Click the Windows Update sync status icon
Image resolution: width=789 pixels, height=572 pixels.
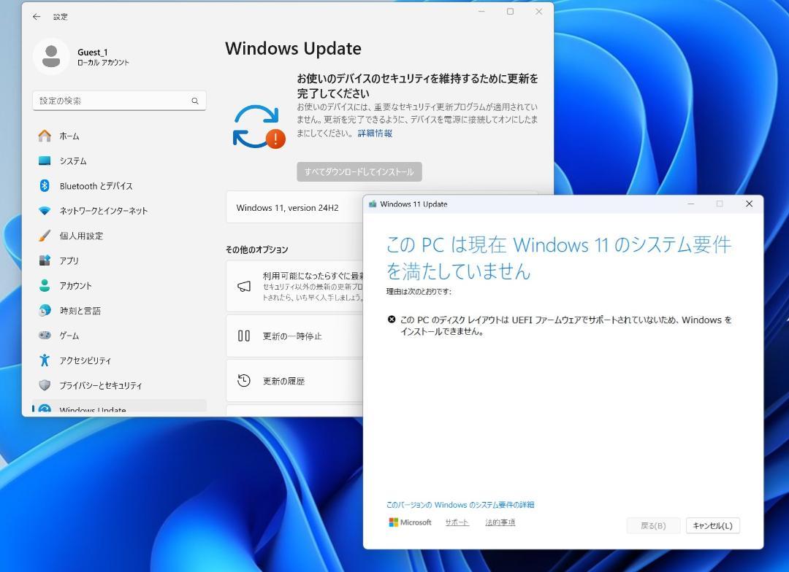pos(258,127)
